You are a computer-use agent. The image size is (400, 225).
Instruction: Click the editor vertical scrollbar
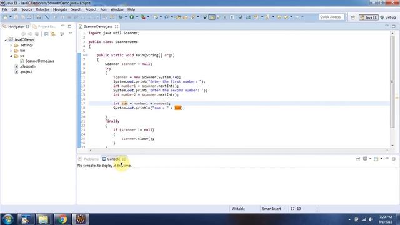[392, 82]
